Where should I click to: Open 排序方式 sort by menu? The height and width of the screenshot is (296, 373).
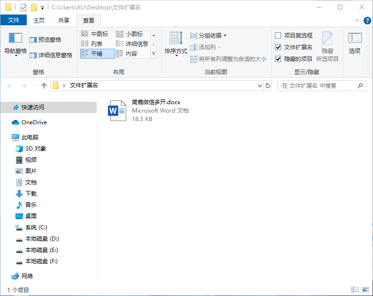point(176,44)
